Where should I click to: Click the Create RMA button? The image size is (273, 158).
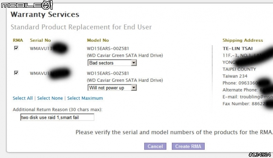188,146
